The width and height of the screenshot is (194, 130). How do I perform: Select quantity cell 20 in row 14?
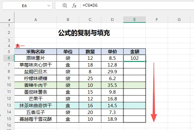coord(90,112)
